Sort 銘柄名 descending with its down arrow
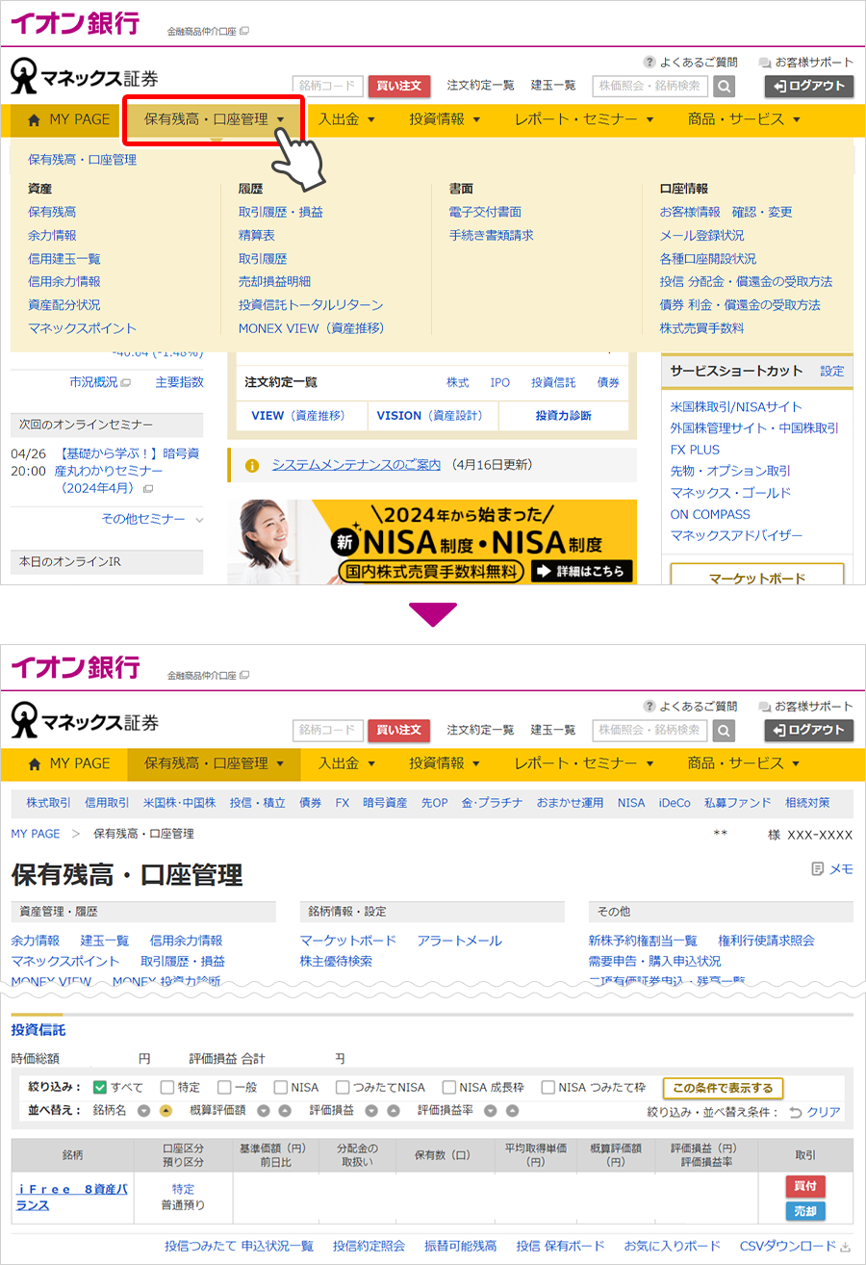This screenshot has height=1265, width=866. 143,1110
